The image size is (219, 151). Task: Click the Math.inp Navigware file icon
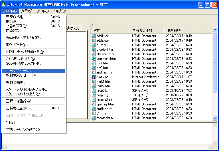[94, 77]
